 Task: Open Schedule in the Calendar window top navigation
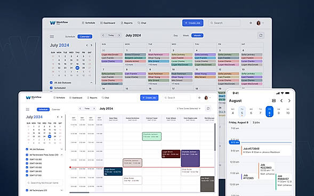[x=88, y=23]
